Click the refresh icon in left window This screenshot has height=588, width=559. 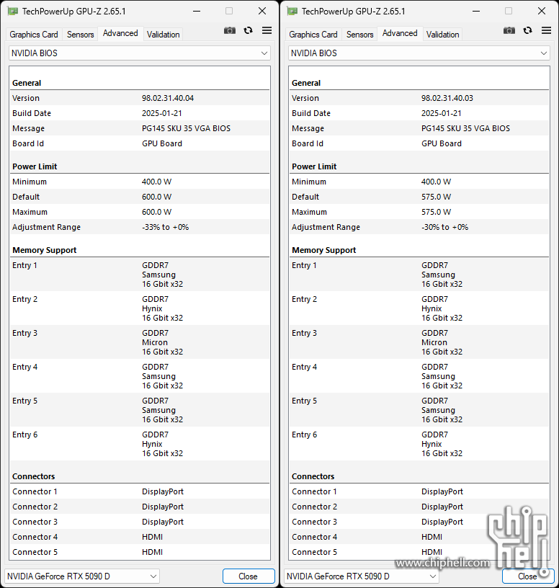pos(249,30)
